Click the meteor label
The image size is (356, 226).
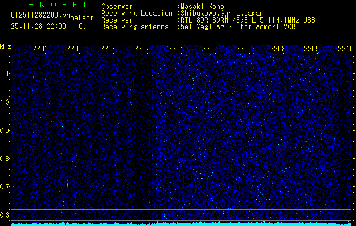pyautogui.click(x=82, y=18)
